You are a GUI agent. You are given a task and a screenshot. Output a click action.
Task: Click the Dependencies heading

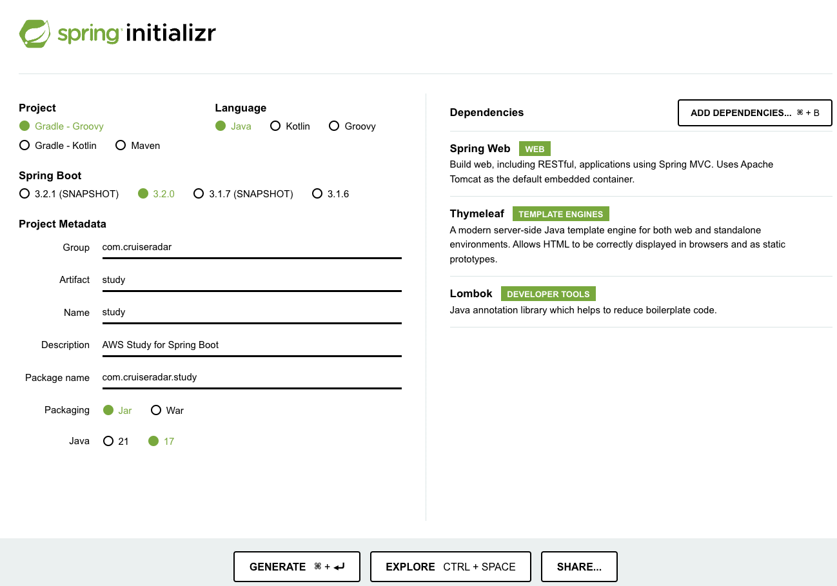[487, 113]
